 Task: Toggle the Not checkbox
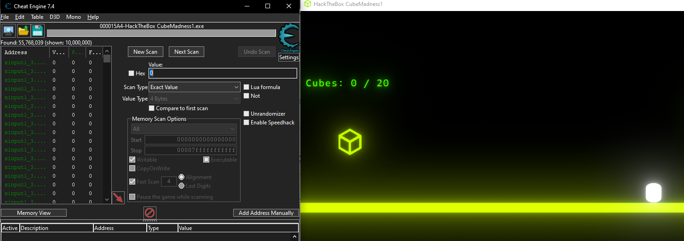tap(247, 96)
